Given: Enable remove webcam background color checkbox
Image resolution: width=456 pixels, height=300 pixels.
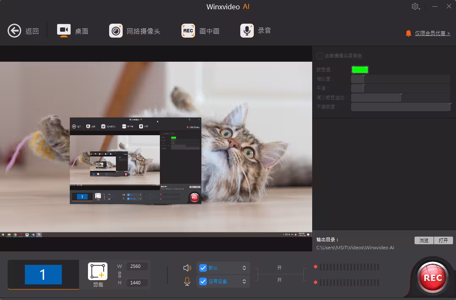Looking at the screenshot, I should coord(320,56).
